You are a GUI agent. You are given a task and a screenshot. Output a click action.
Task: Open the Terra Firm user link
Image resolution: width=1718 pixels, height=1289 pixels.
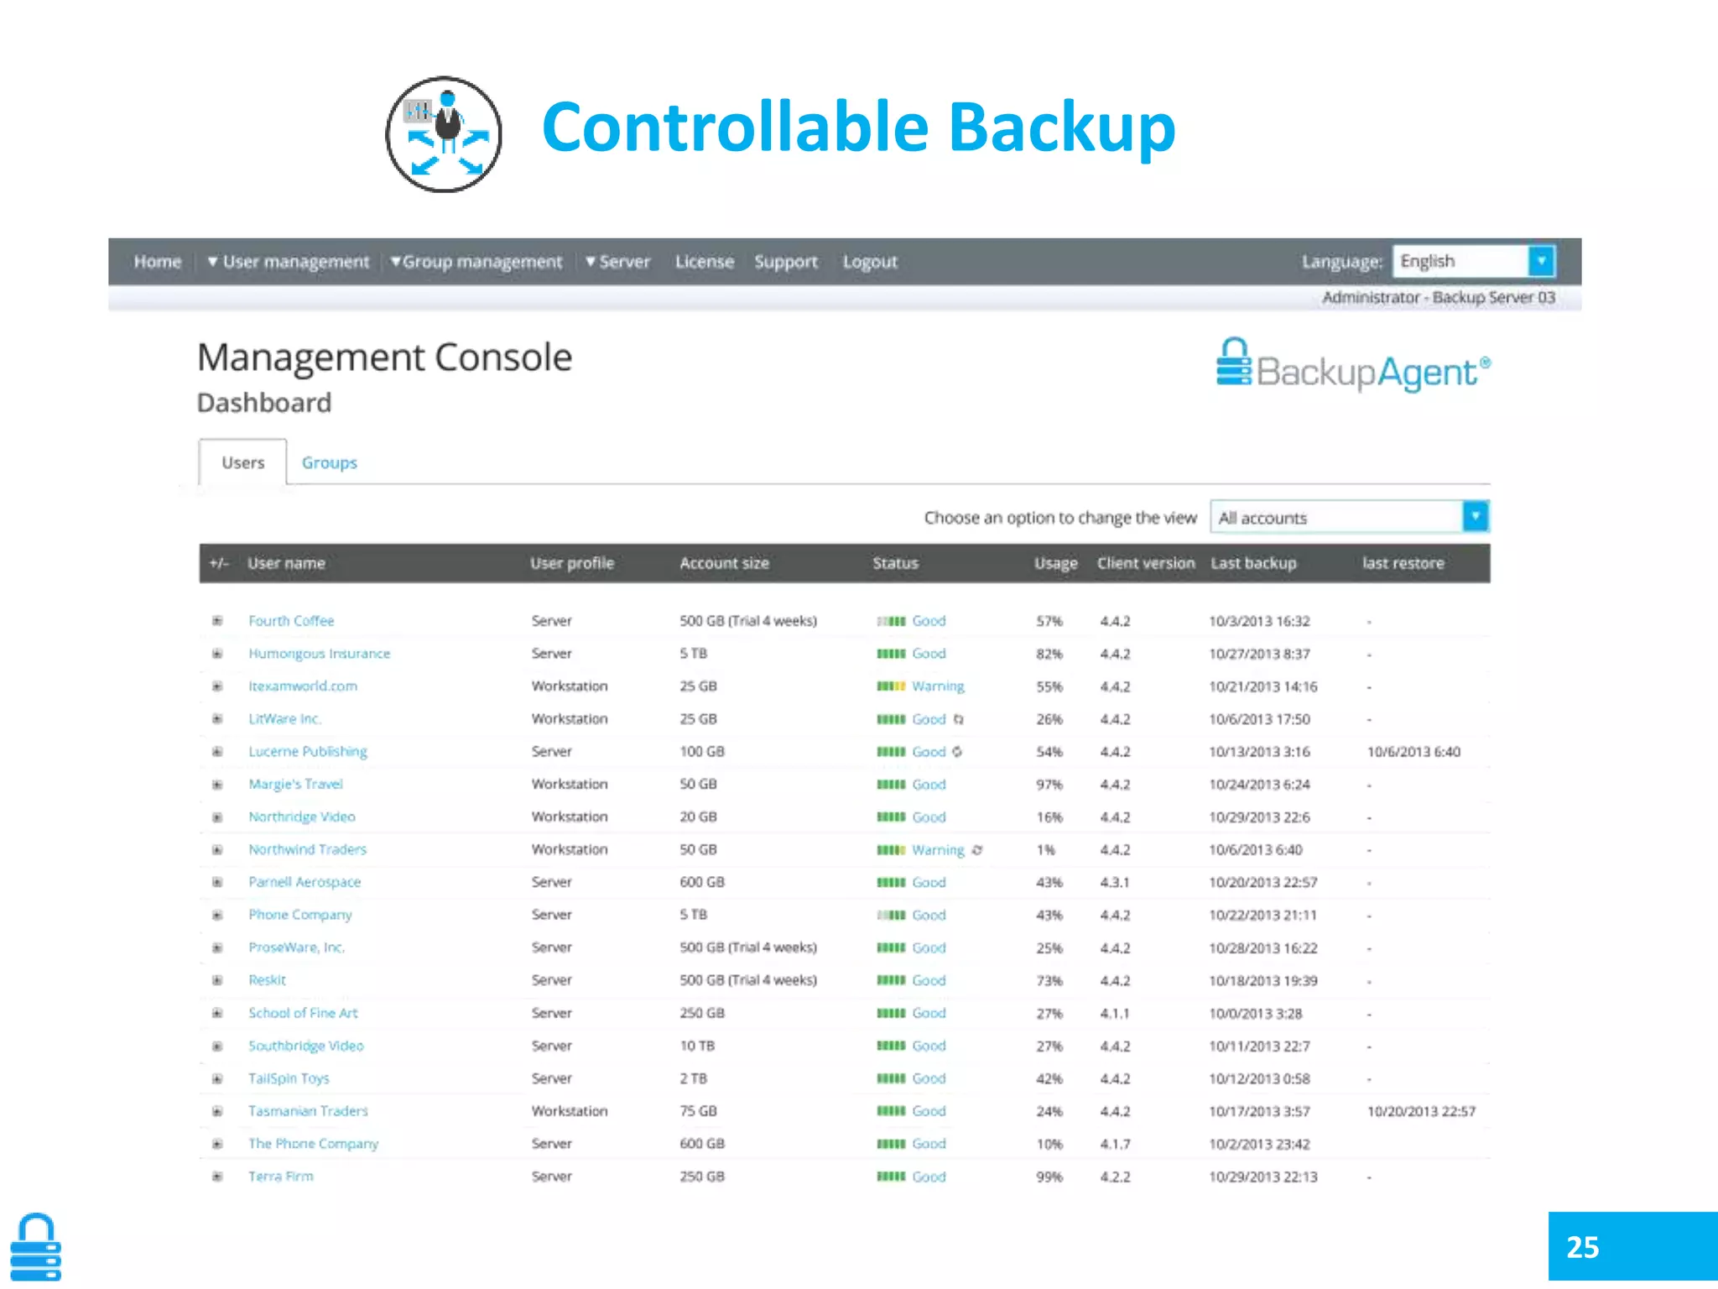(281, 1177)
